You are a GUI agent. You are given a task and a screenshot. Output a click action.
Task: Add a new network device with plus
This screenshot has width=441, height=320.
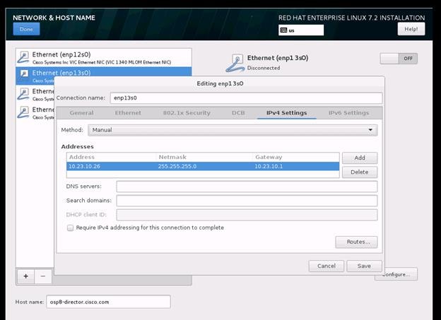(26, 276)
